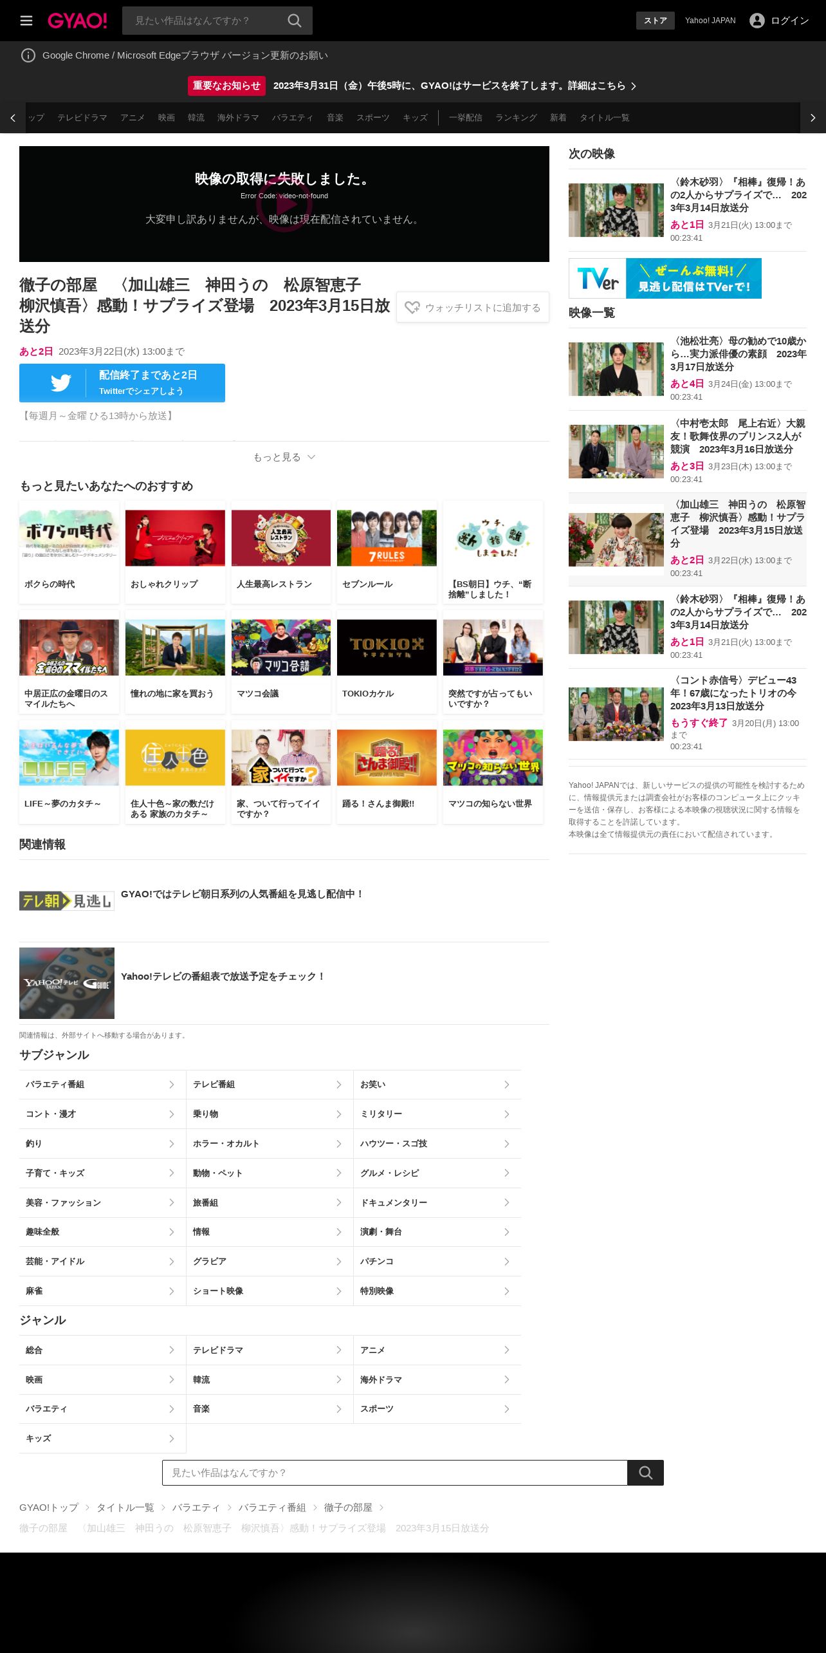Click GYAO!ではテレビ朝日系列 related link
This screenshot has width=826, height=1653.
tap(242, 894)
